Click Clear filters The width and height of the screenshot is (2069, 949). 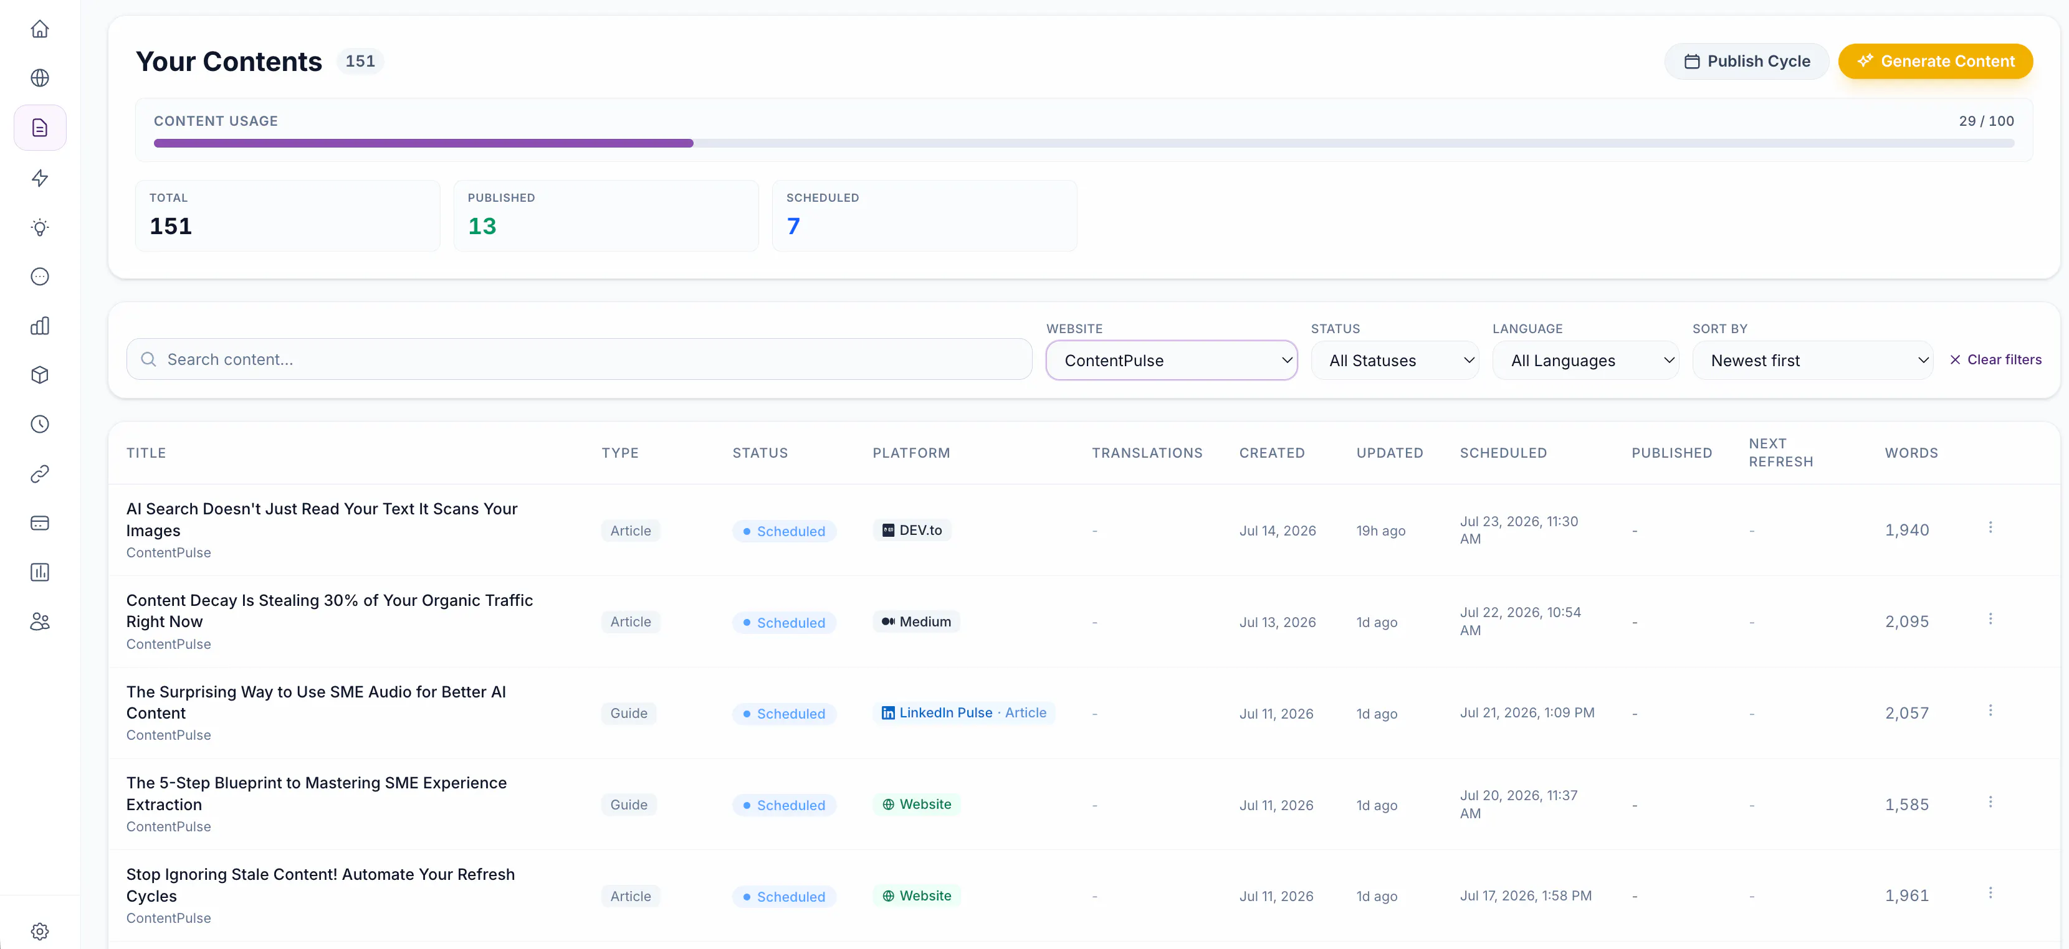coord(1995,360)
